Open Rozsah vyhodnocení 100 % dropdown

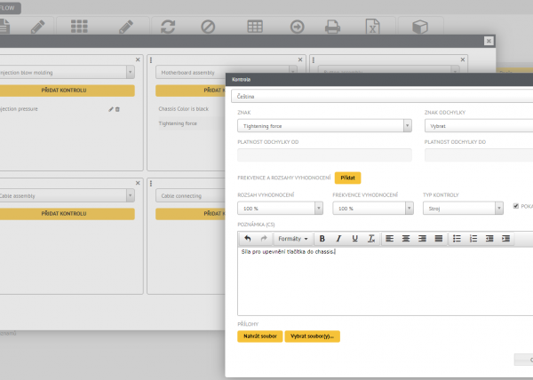click(319, 208)
